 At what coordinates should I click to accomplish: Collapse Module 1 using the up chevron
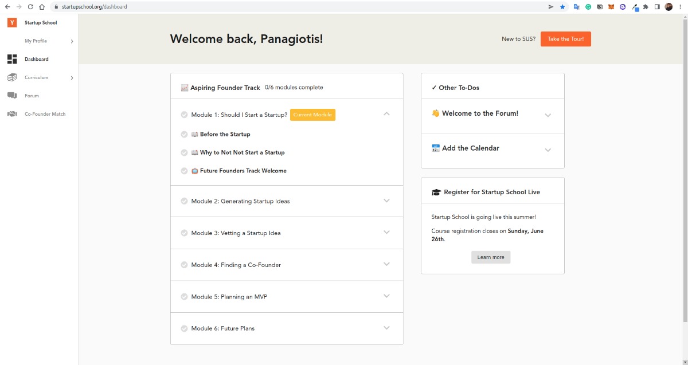pos(386,114)
